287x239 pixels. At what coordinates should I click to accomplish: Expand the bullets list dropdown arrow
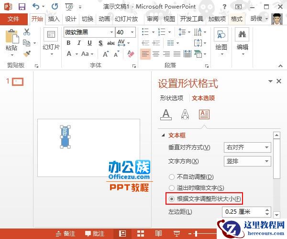point(154,32)
